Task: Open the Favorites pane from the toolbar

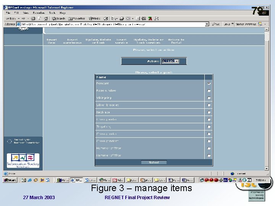Action: [x=77, y=18]
